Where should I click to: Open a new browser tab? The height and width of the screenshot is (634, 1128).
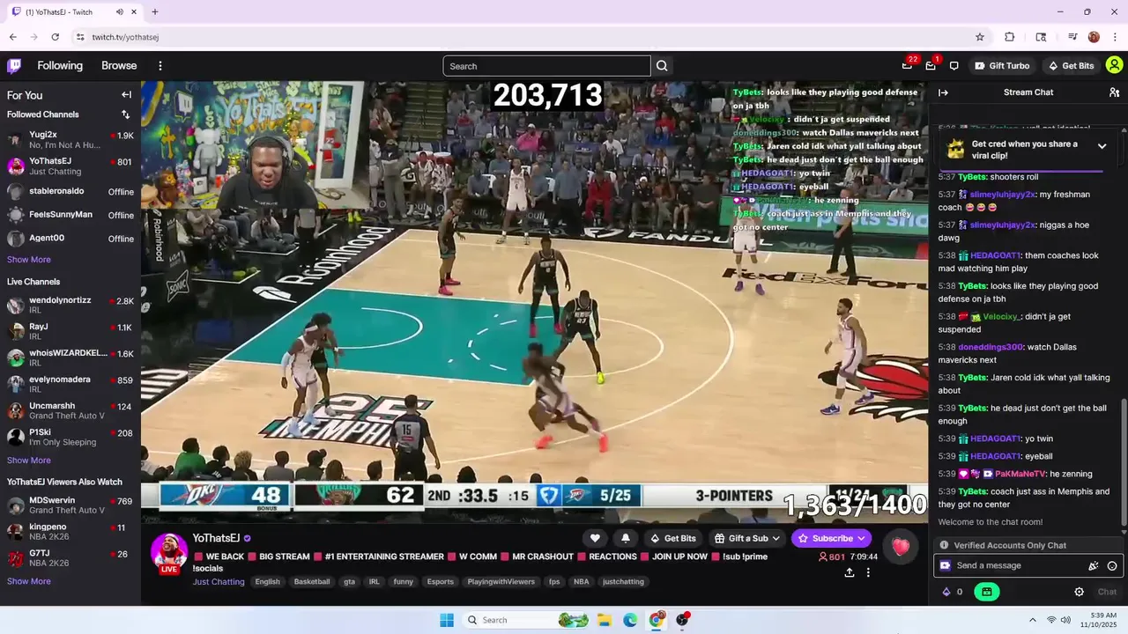(x=155, y=12)
